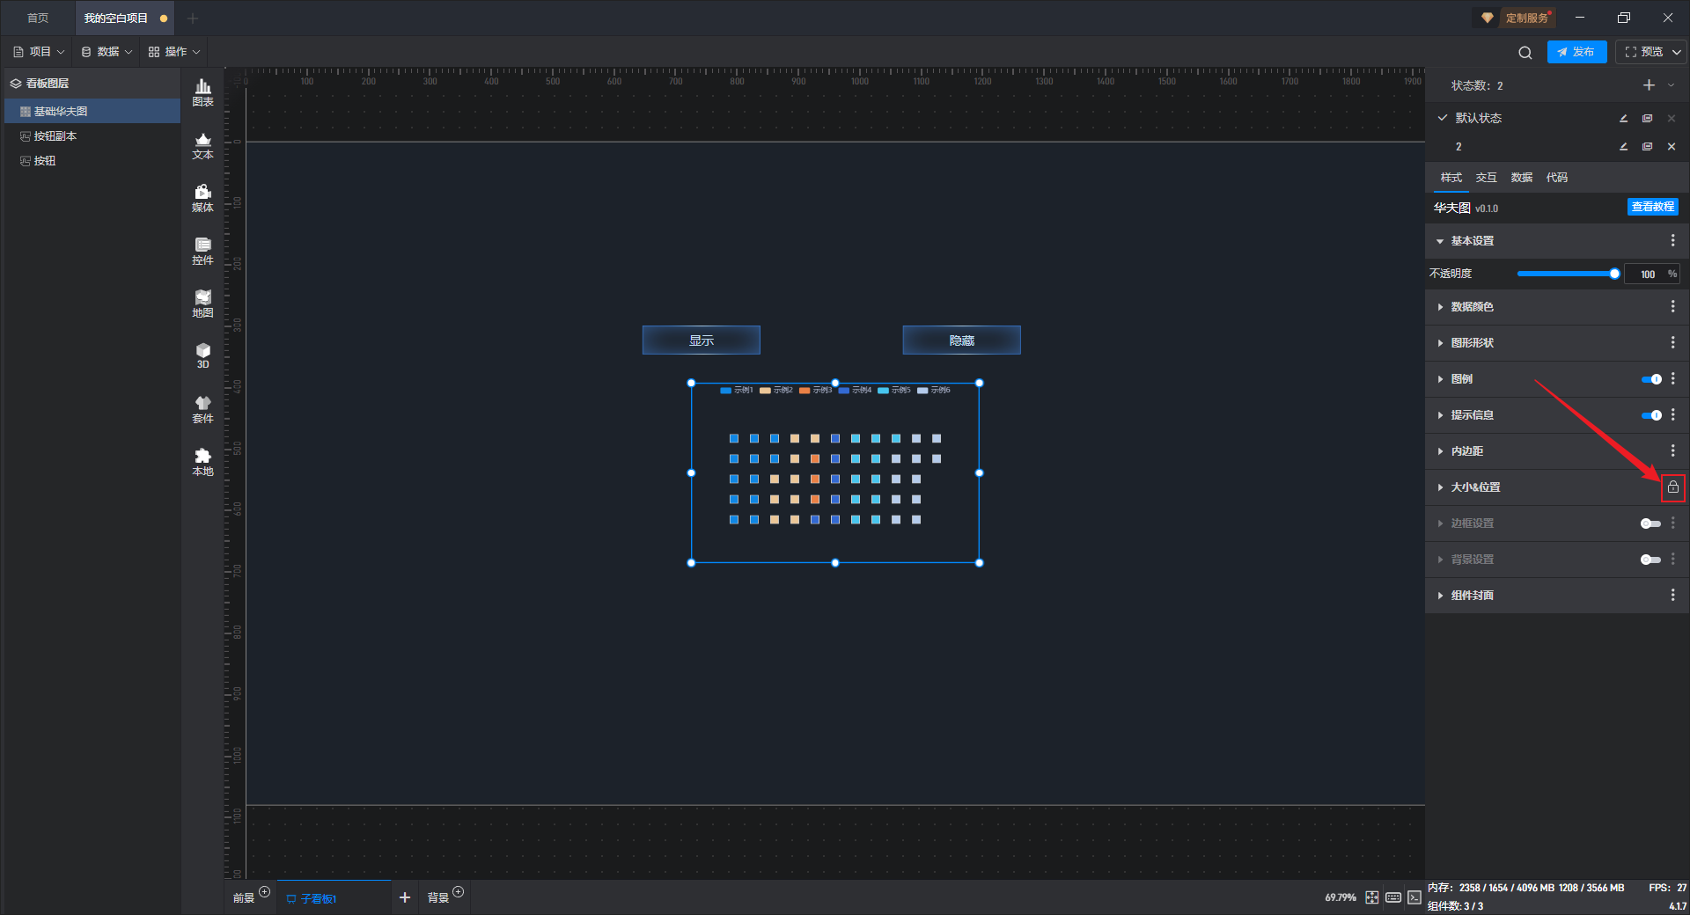Open the 图表 chart components panel

tap(202, 92)
